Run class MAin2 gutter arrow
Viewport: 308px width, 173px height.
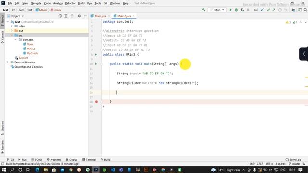click(x=96, y=54)
